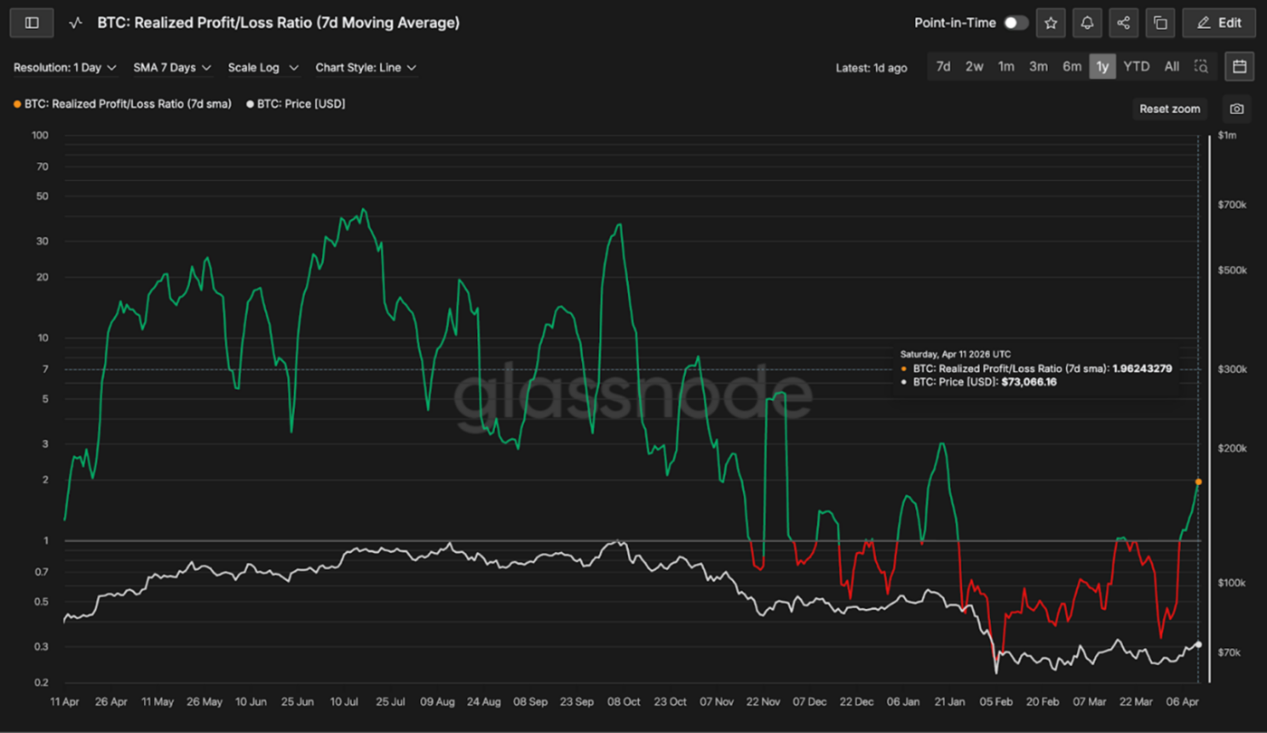Click the star favorite icon

(1051, 23)
